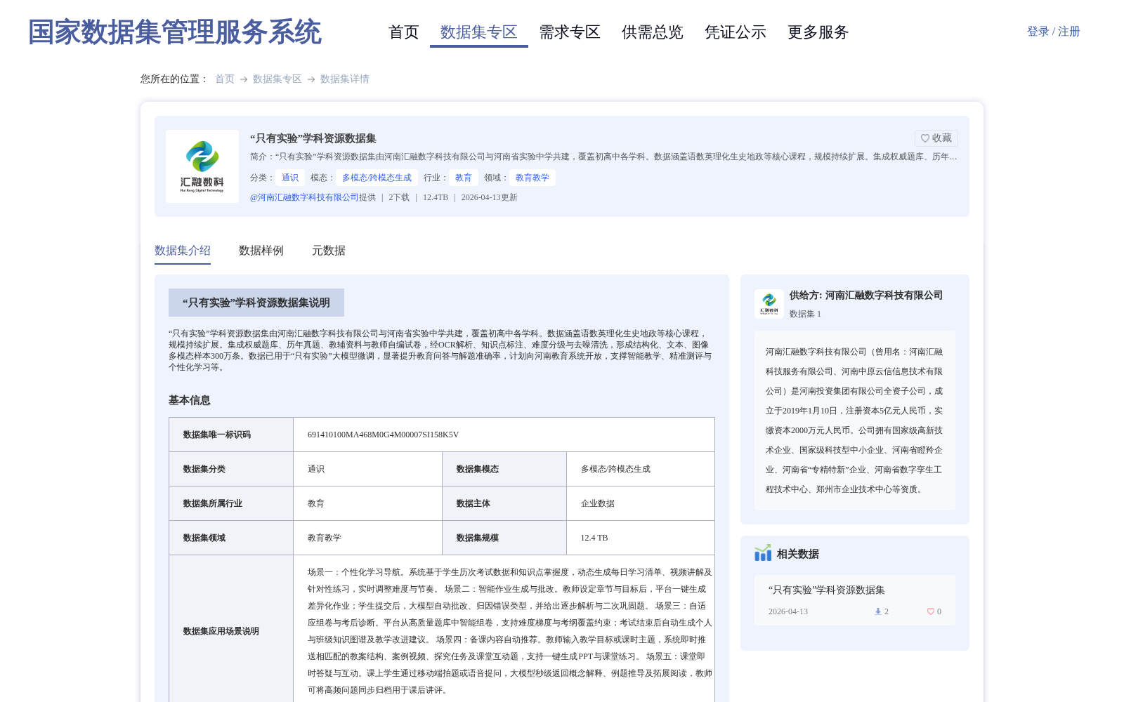Click the 数据集规模 table label cell
The width and height of the screenshot is (1124, 702).
pyautogui.click(x=504, y=538)
